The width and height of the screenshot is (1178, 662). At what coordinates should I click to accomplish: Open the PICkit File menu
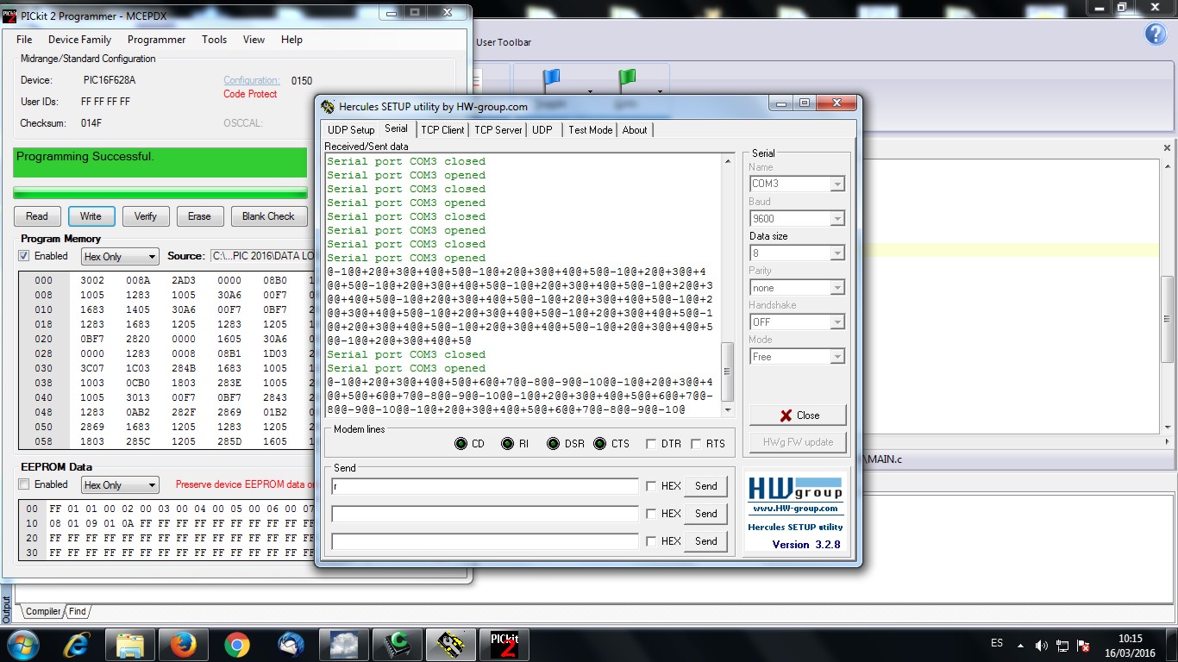24,40
